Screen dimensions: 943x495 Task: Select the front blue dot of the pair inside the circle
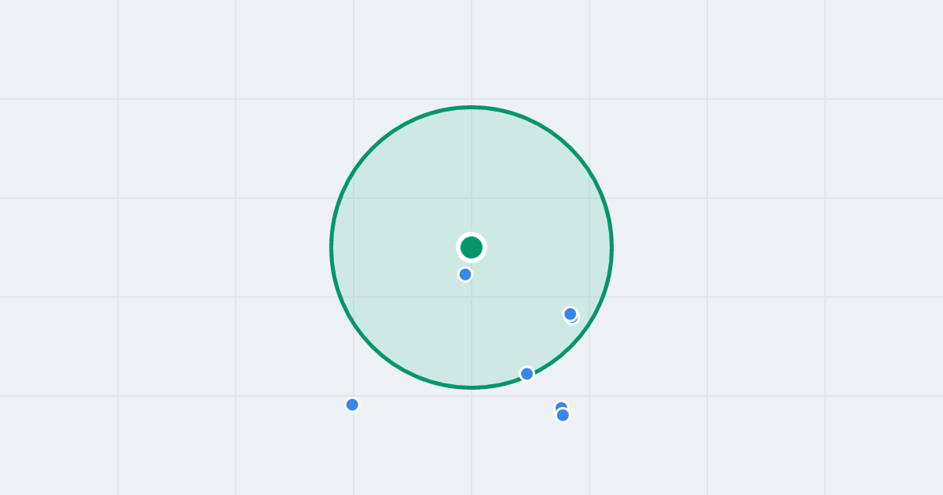point(571,313)
